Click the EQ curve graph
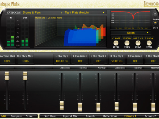Viewport: 159px width, 119px height. click(x=131, y=20)
